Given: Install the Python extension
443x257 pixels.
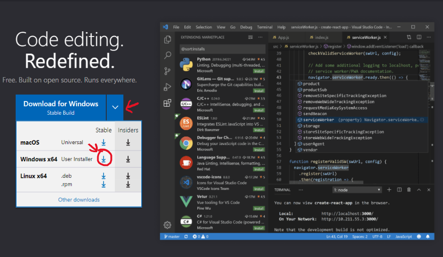Looking at the screenshot, I should [259, 71].
